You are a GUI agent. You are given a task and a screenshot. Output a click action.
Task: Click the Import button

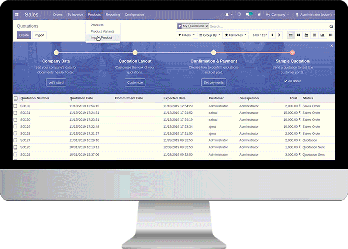click(x=40, y=35)
